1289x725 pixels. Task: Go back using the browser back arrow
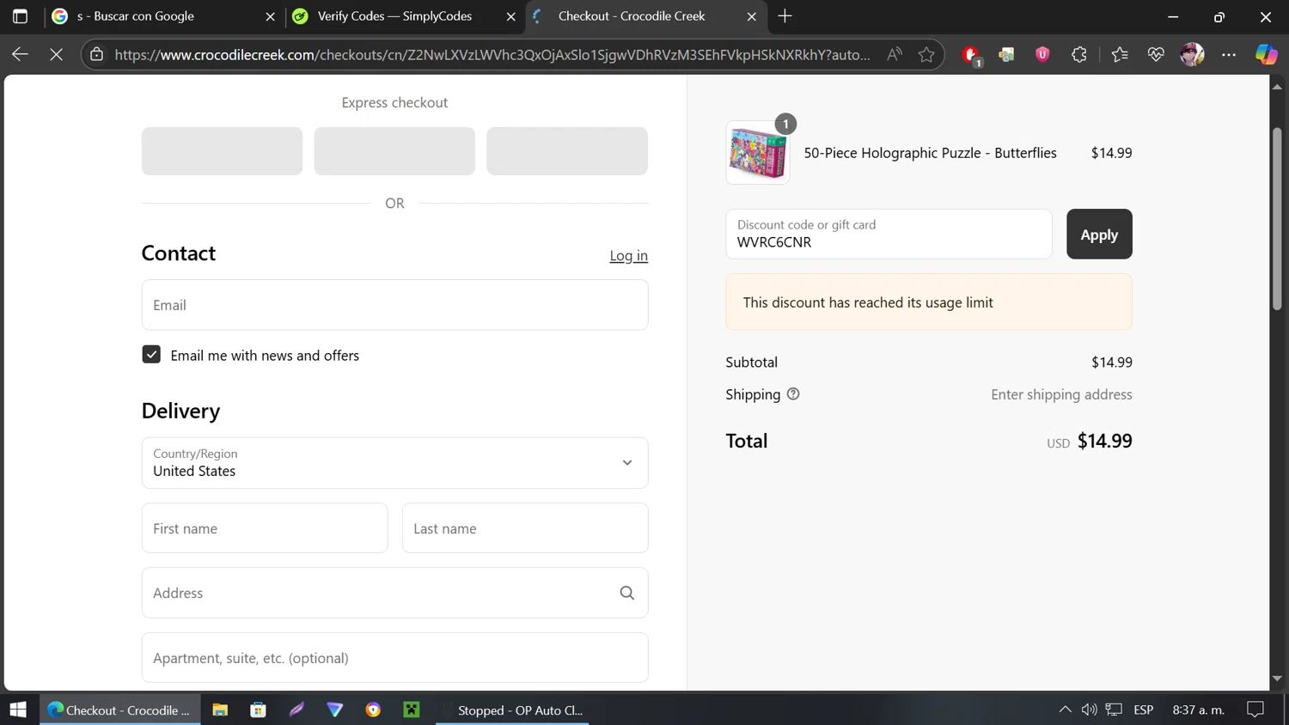pos(20,55)
